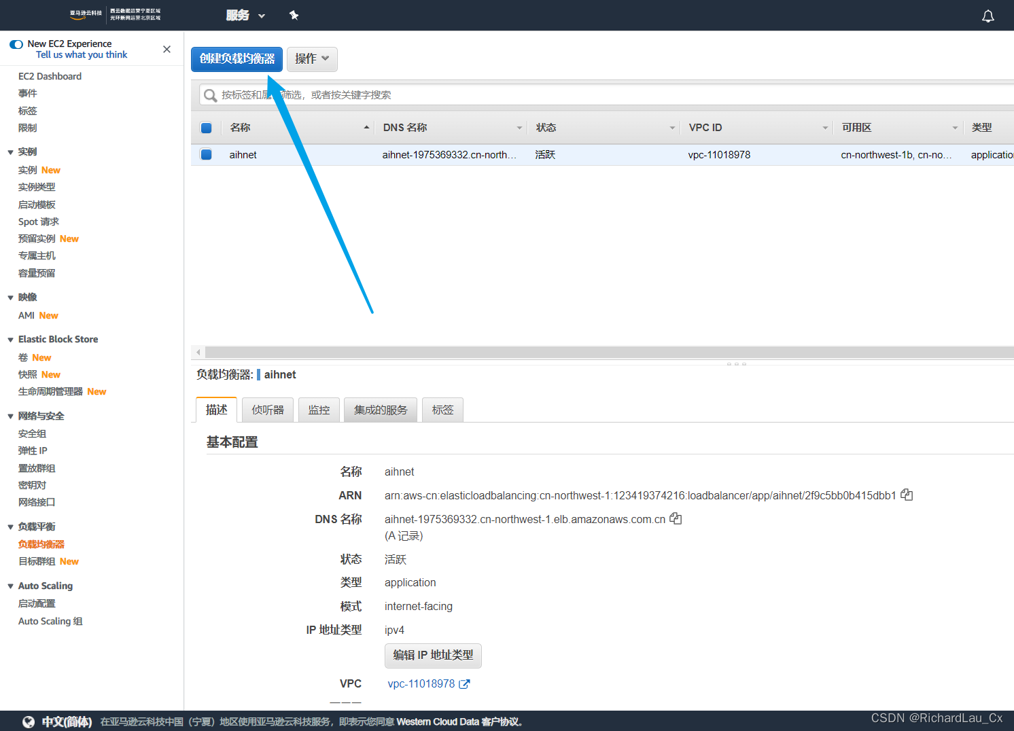Toggle the checkbox for aihnet row
Viewport: 1014px width, 731px height.
coord(206,154)
